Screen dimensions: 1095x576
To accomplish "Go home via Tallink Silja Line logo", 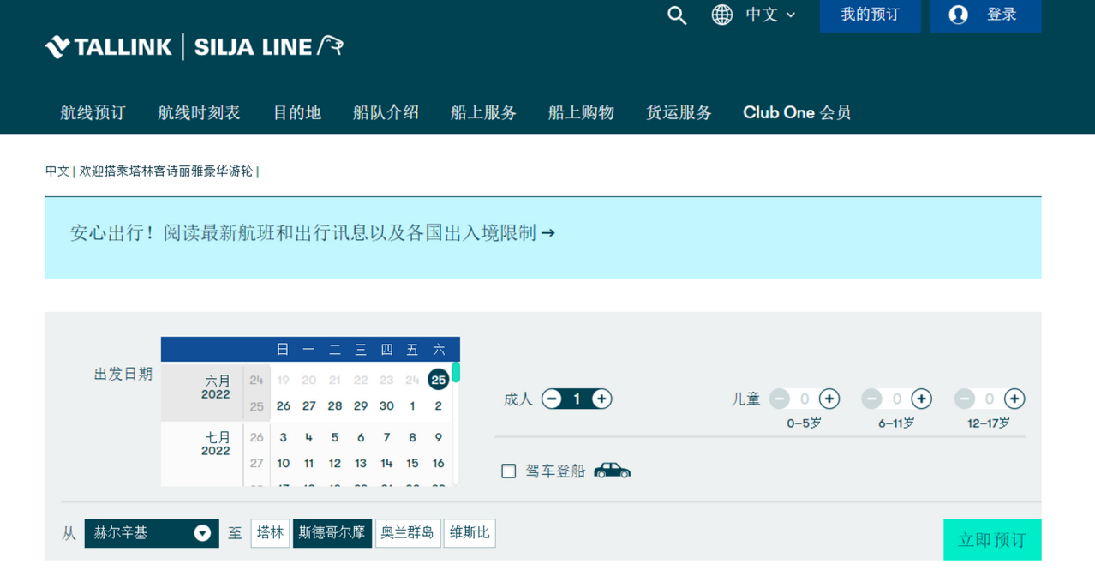I will click(194, 46).
